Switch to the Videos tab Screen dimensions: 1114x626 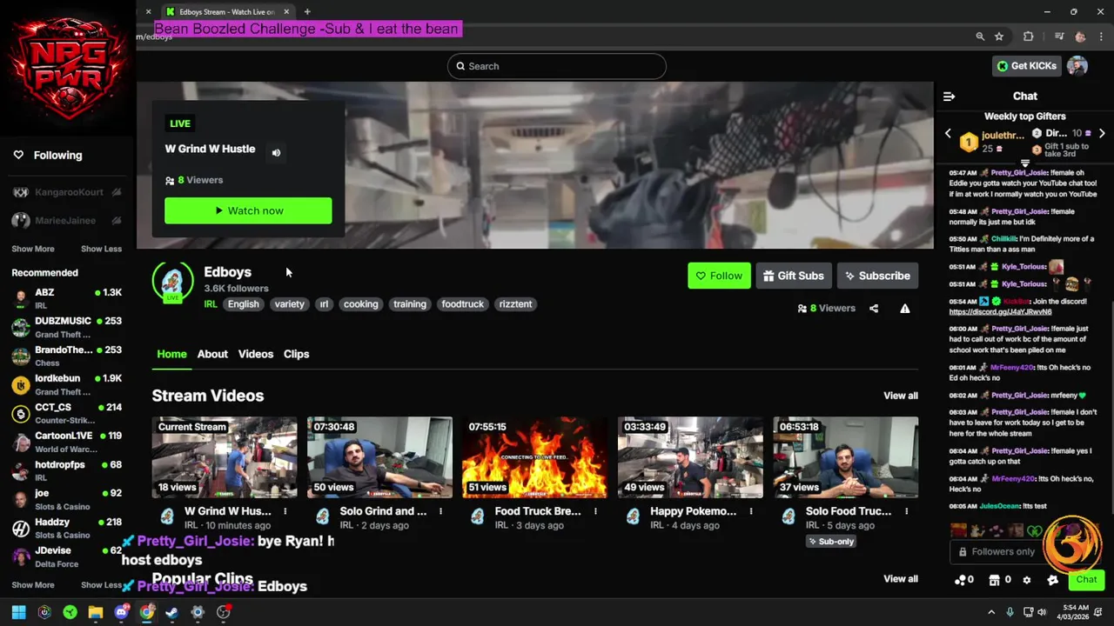point(256,354)
